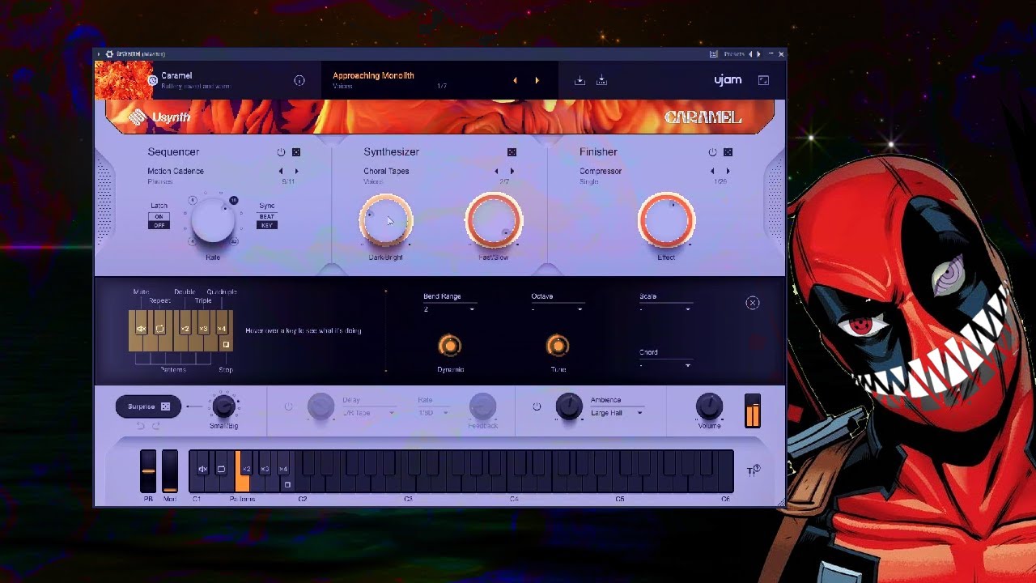Click the PB pitch bend strip
Image resolution: width=1036 pixels, height=583 pixels.
coord(148,471)
